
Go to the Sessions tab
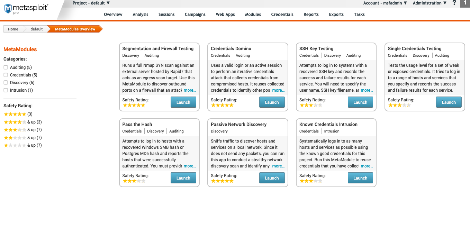[x=166, y=15]
